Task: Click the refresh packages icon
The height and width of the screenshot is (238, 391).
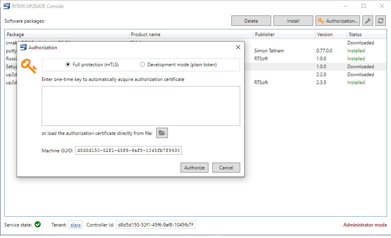Action: 381,21
